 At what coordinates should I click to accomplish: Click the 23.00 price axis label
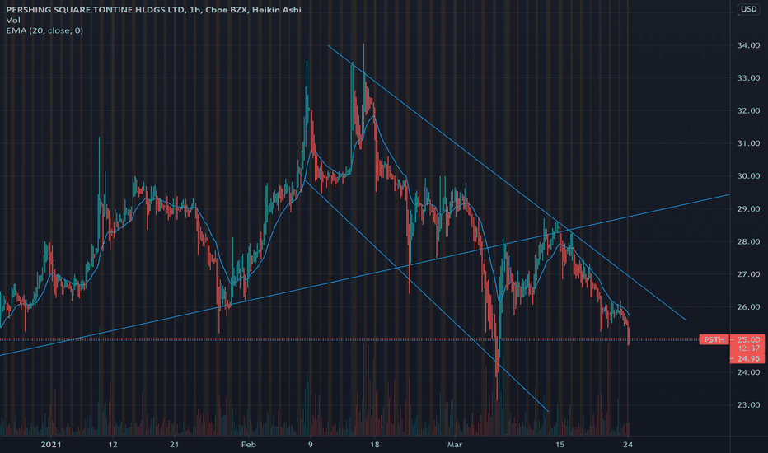pyautogui.click(x=748, y=405)
